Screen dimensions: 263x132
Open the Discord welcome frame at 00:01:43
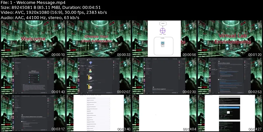pyautogui.click(x=33, y=76)
